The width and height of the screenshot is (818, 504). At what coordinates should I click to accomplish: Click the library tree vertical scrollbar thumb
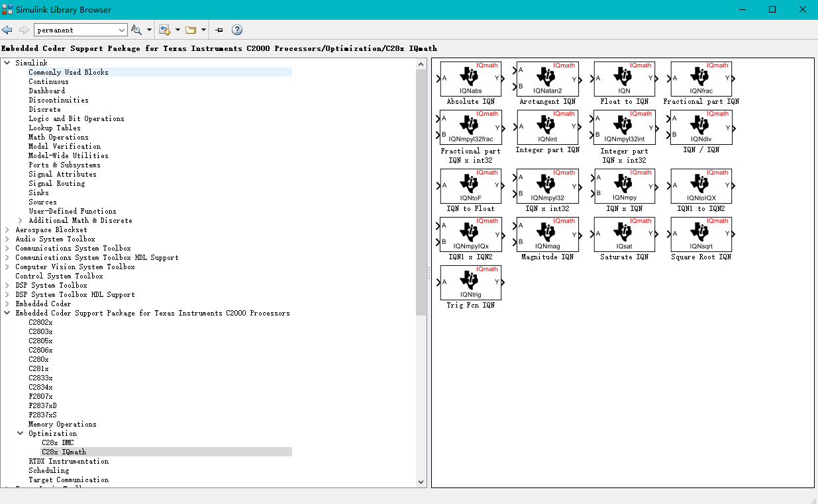(x=421, y=192)
